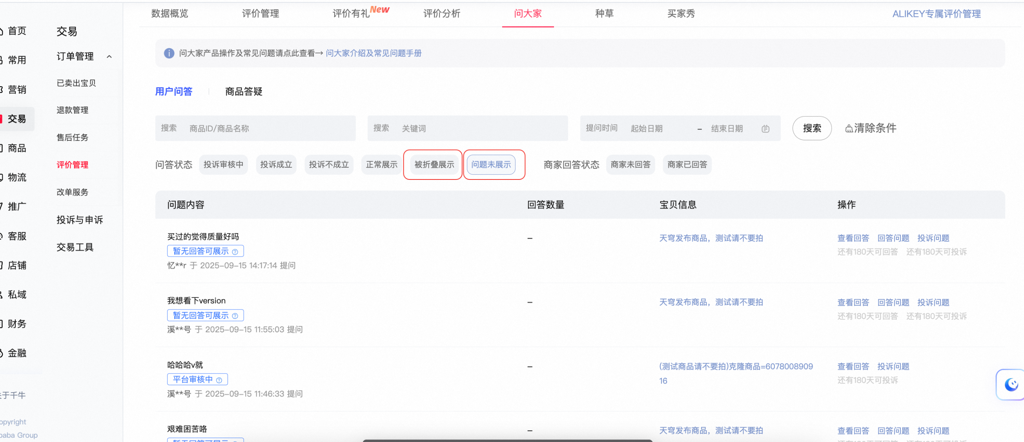Open 物流 in the left sidebar
This screenshot has height=442, width=1024.
pos(17,178)
